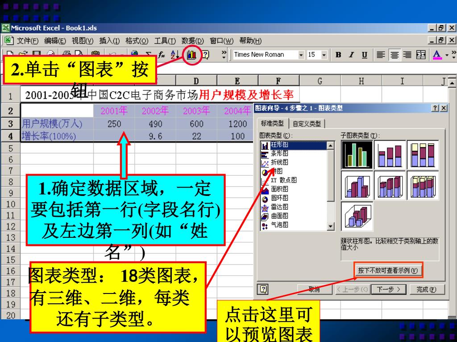Click the Chart Wizard toolbar icon
Viewport: 457px width, 342px height.
192,55
